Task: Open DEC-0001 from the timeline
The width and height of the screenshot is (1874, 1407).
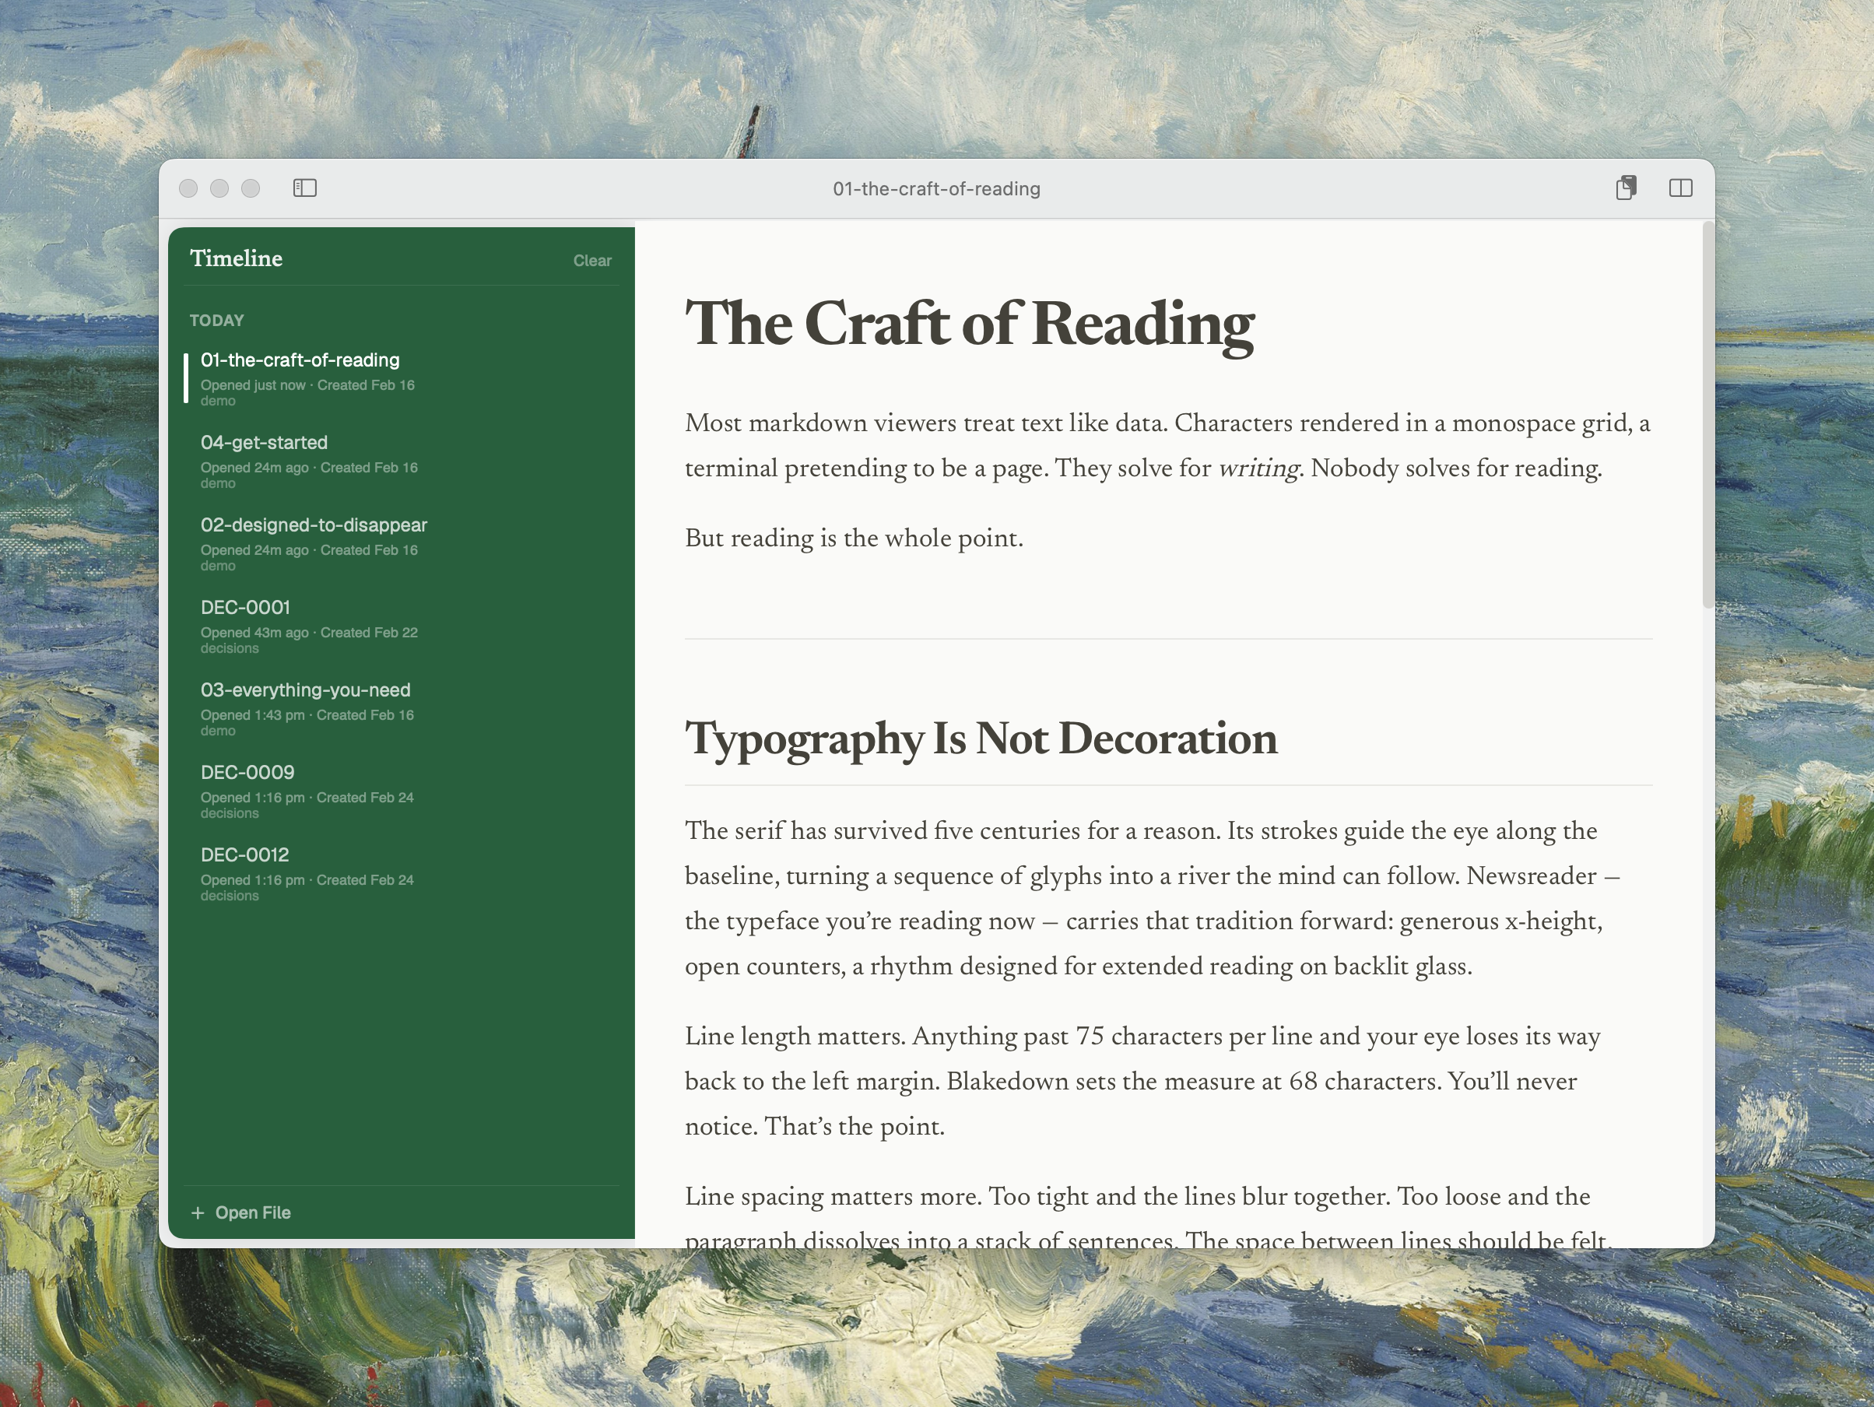Action: click(245, 606)
